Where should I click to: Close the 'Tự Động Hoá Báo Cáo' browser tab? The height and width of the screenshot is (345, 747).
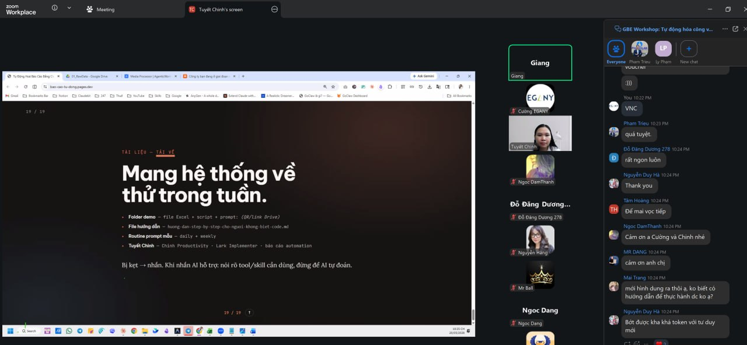pos(58,76)
